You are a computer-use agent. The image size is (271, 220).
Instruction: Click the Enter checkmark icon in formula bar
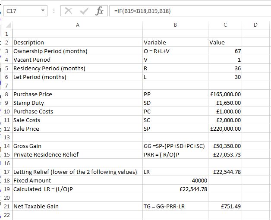pyautogui.click(x=79, y=10)
